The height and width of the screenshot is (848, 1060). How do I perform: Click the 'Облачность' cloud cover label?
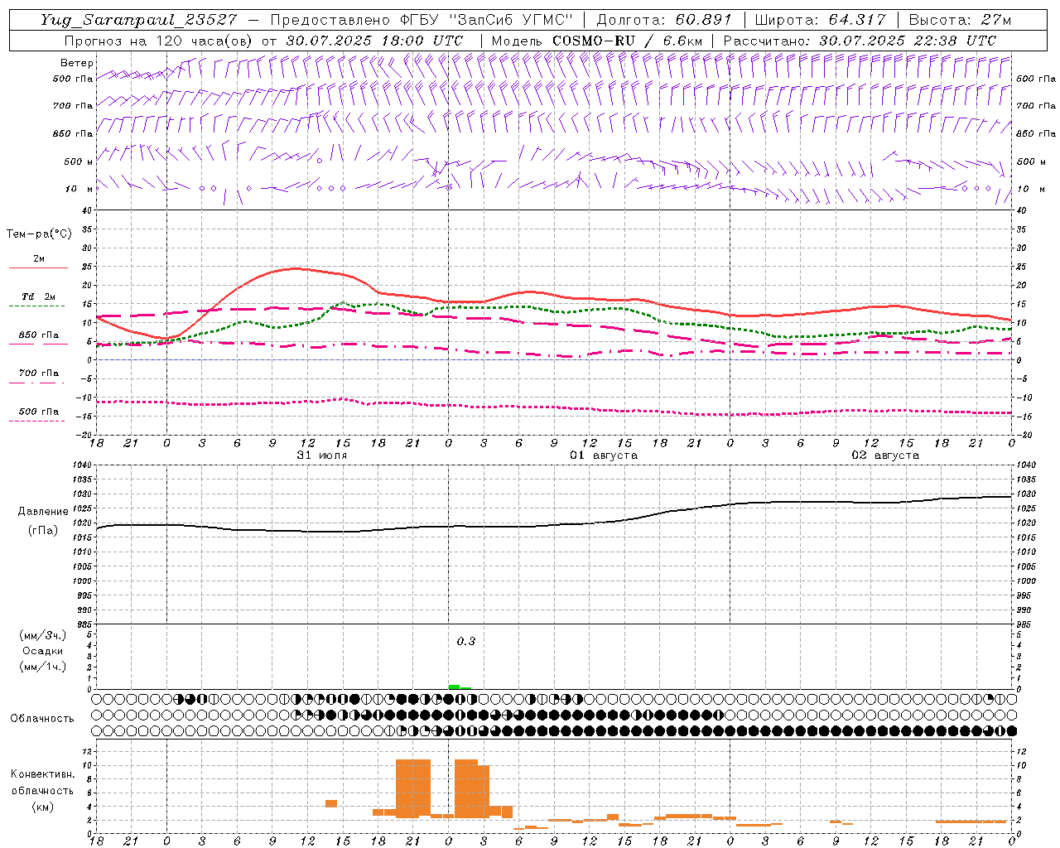[42, 719]
